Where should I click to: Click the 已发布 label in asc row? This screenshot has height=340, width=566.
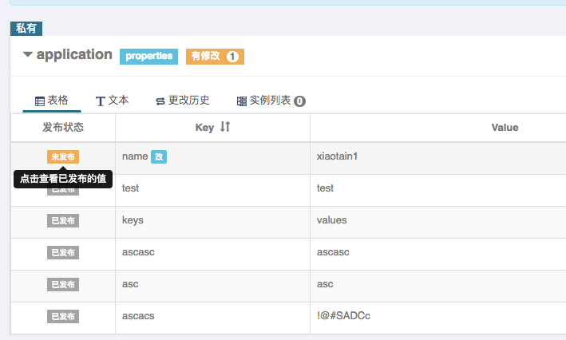(x=63, y=284)
